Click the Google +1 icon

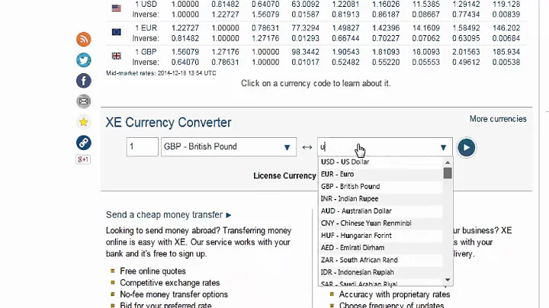point(83,159)
